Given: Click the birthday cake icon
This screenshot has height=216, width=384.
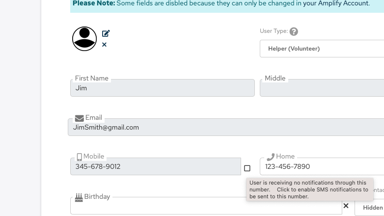Looking at the screenshot, I should coord(79,197).
